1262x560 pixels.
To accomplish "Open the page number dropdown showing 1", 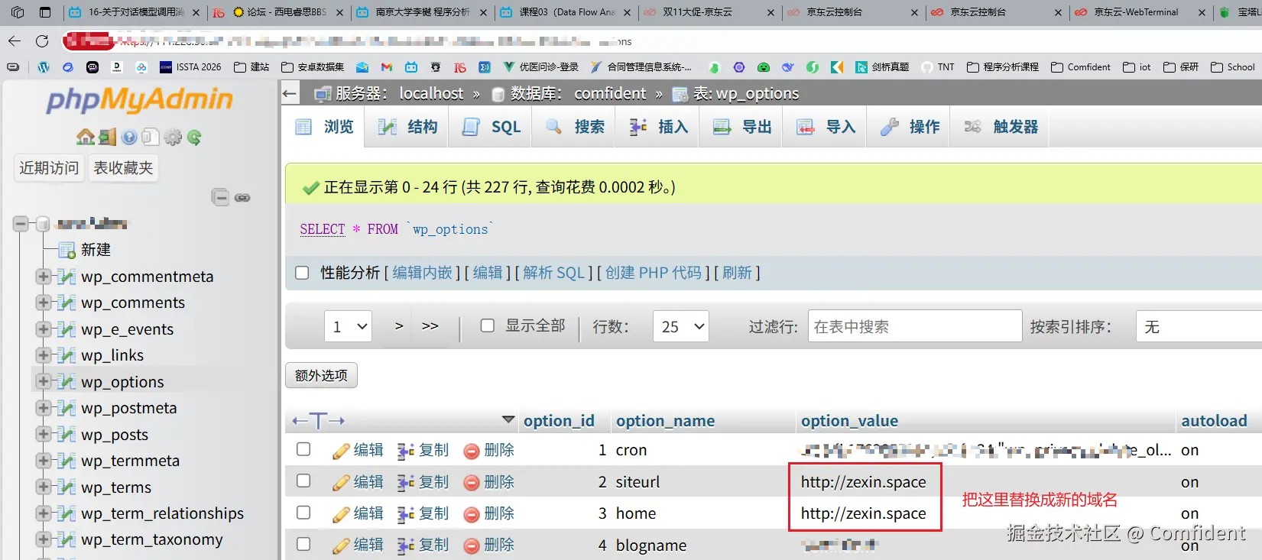I will [x=348, y=326].
